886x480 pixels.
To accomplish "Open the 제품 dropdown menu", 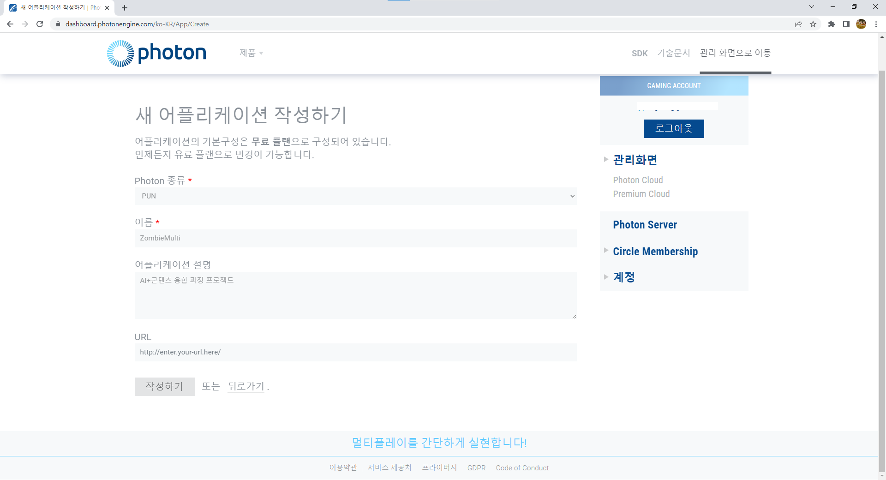I will (x=251, y=53).
